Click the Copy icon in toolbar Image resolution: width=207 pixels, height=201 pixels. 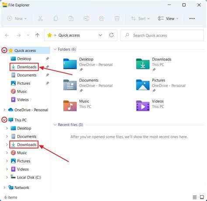[55, 18]
